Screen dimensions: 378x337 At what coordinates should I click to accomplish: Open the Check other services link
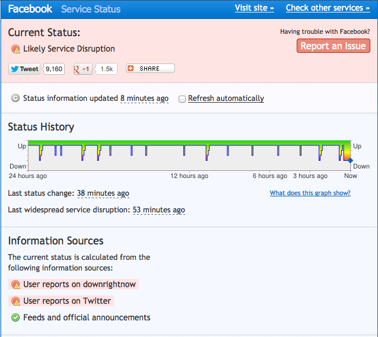328,8
